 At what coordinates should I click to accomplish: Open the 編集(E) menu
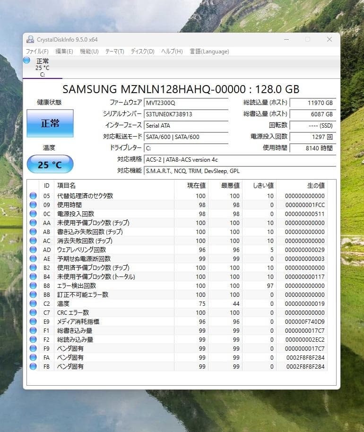(64, 51)
